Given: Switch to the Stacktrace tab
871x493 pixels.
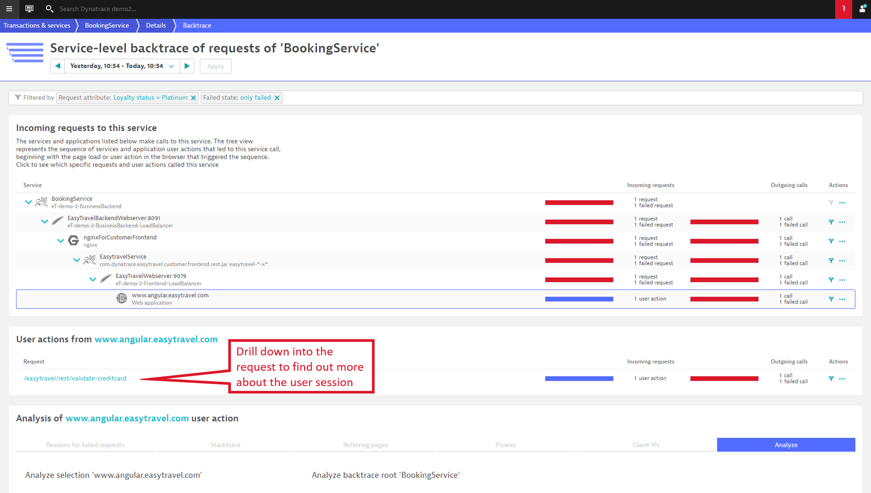Looking at the screenshot, I should 225,445.
